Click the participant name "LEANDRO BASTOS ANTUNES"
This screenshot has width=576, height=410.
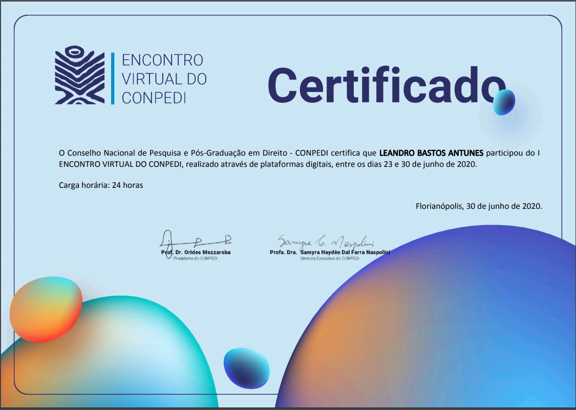pyautogui.click(x=431, y=153)
